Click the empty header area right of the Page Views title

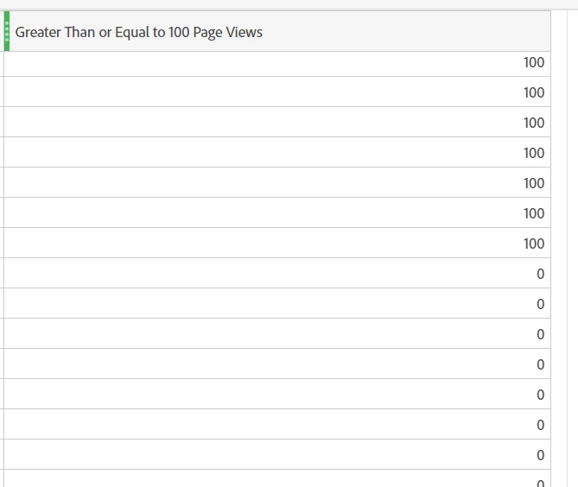point(405,31)
